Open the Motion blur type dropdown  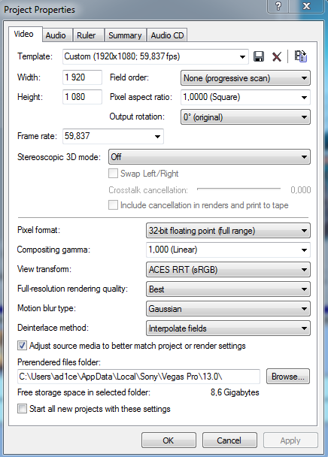[x=228, y=309]
